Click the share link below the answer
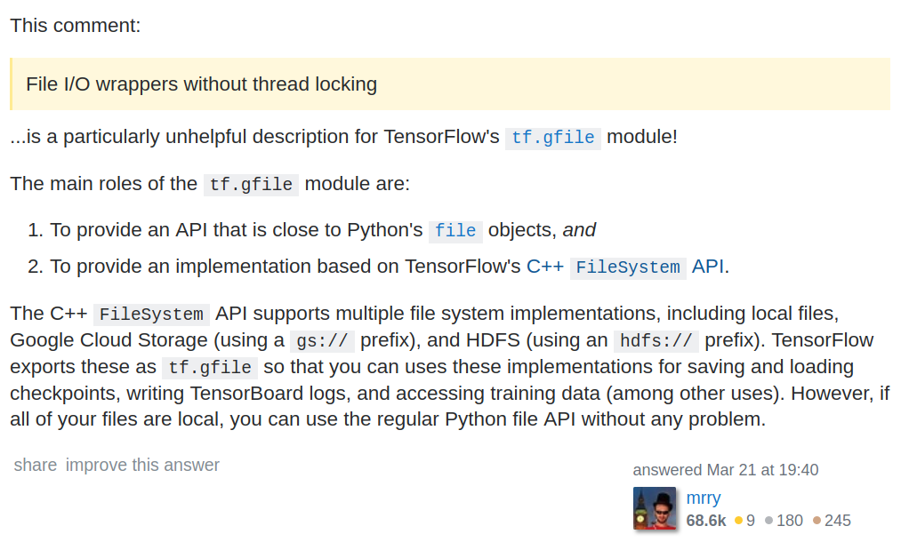This screenshot has height=542, width=901. 35,465
